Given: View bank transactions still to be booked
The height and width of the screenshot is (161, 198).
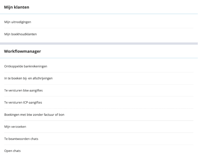Looking at the screenshot, I should 28,78.
